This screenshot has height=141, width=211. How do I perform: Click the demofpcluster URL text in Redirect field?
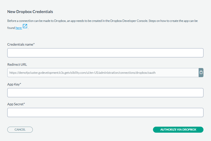(x=82, y=73)
